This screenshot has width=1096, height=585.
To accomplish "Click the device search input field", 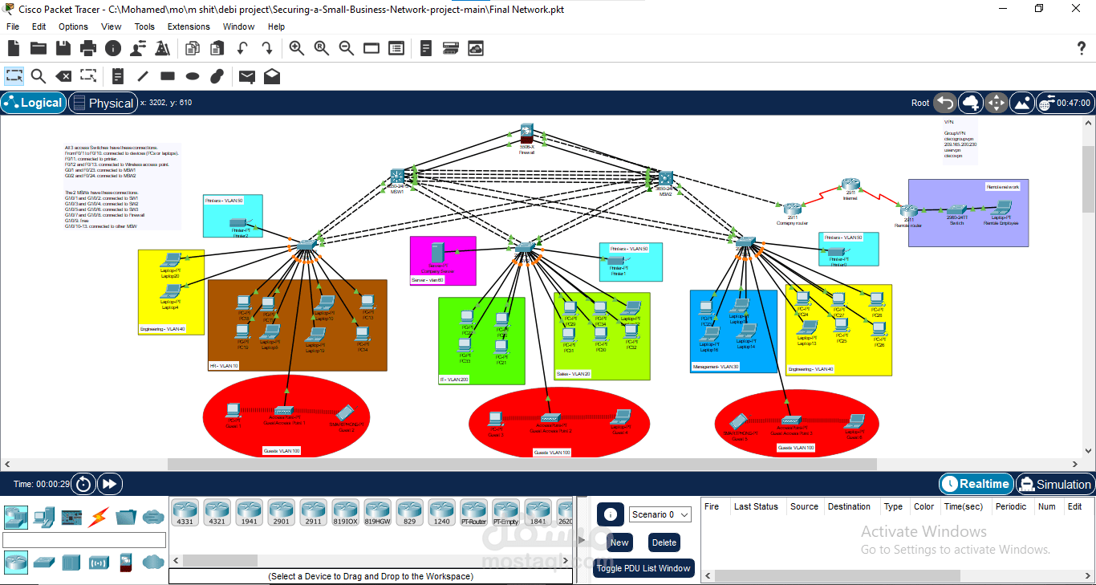I will point(84,540).
